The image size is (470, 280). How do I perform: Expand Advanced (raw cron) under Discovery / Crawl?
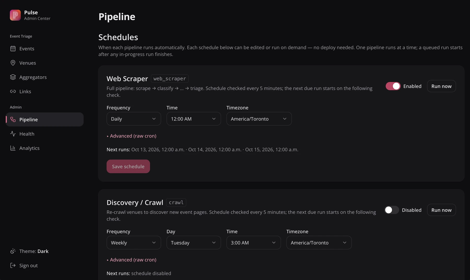pos(132,260)
